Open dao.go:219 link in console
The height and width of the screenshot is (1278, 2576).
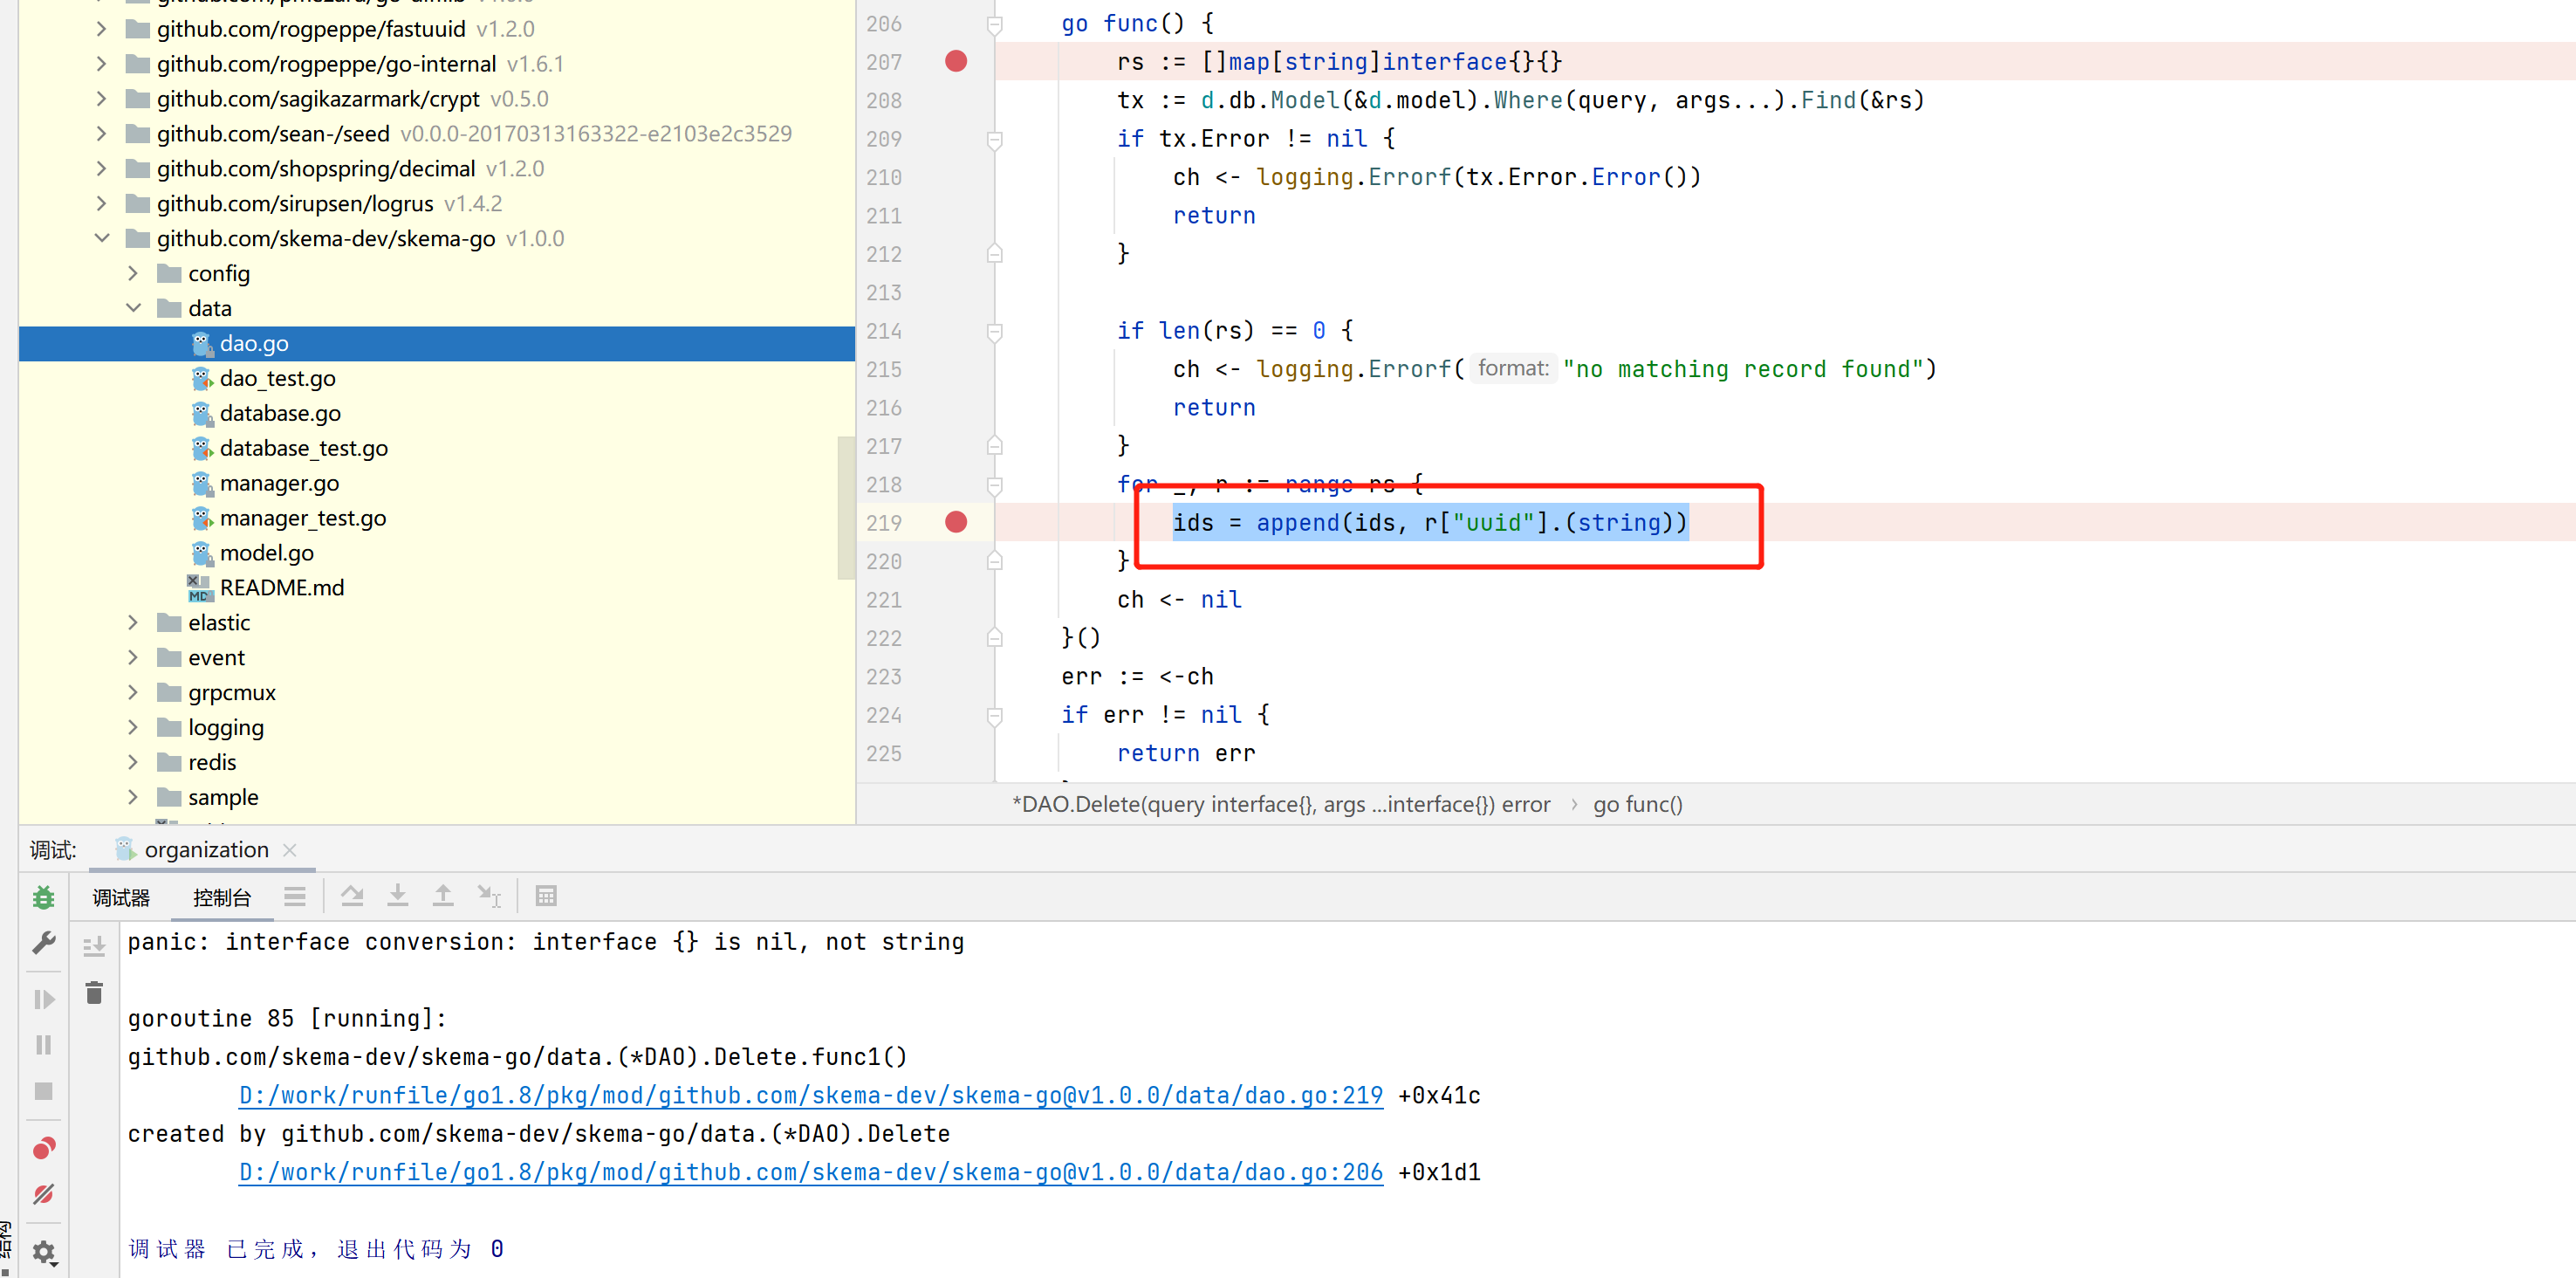click(810, 1095)
